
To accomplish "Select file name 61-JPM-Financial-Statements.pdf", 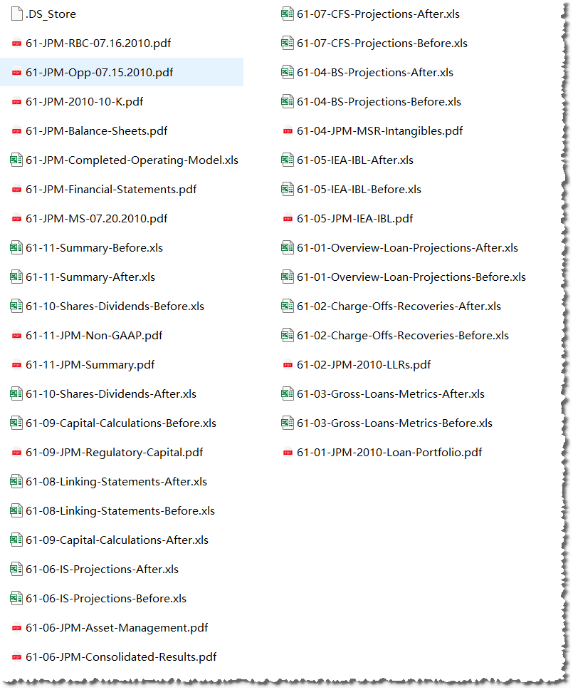I will click(x=111, y=189).
